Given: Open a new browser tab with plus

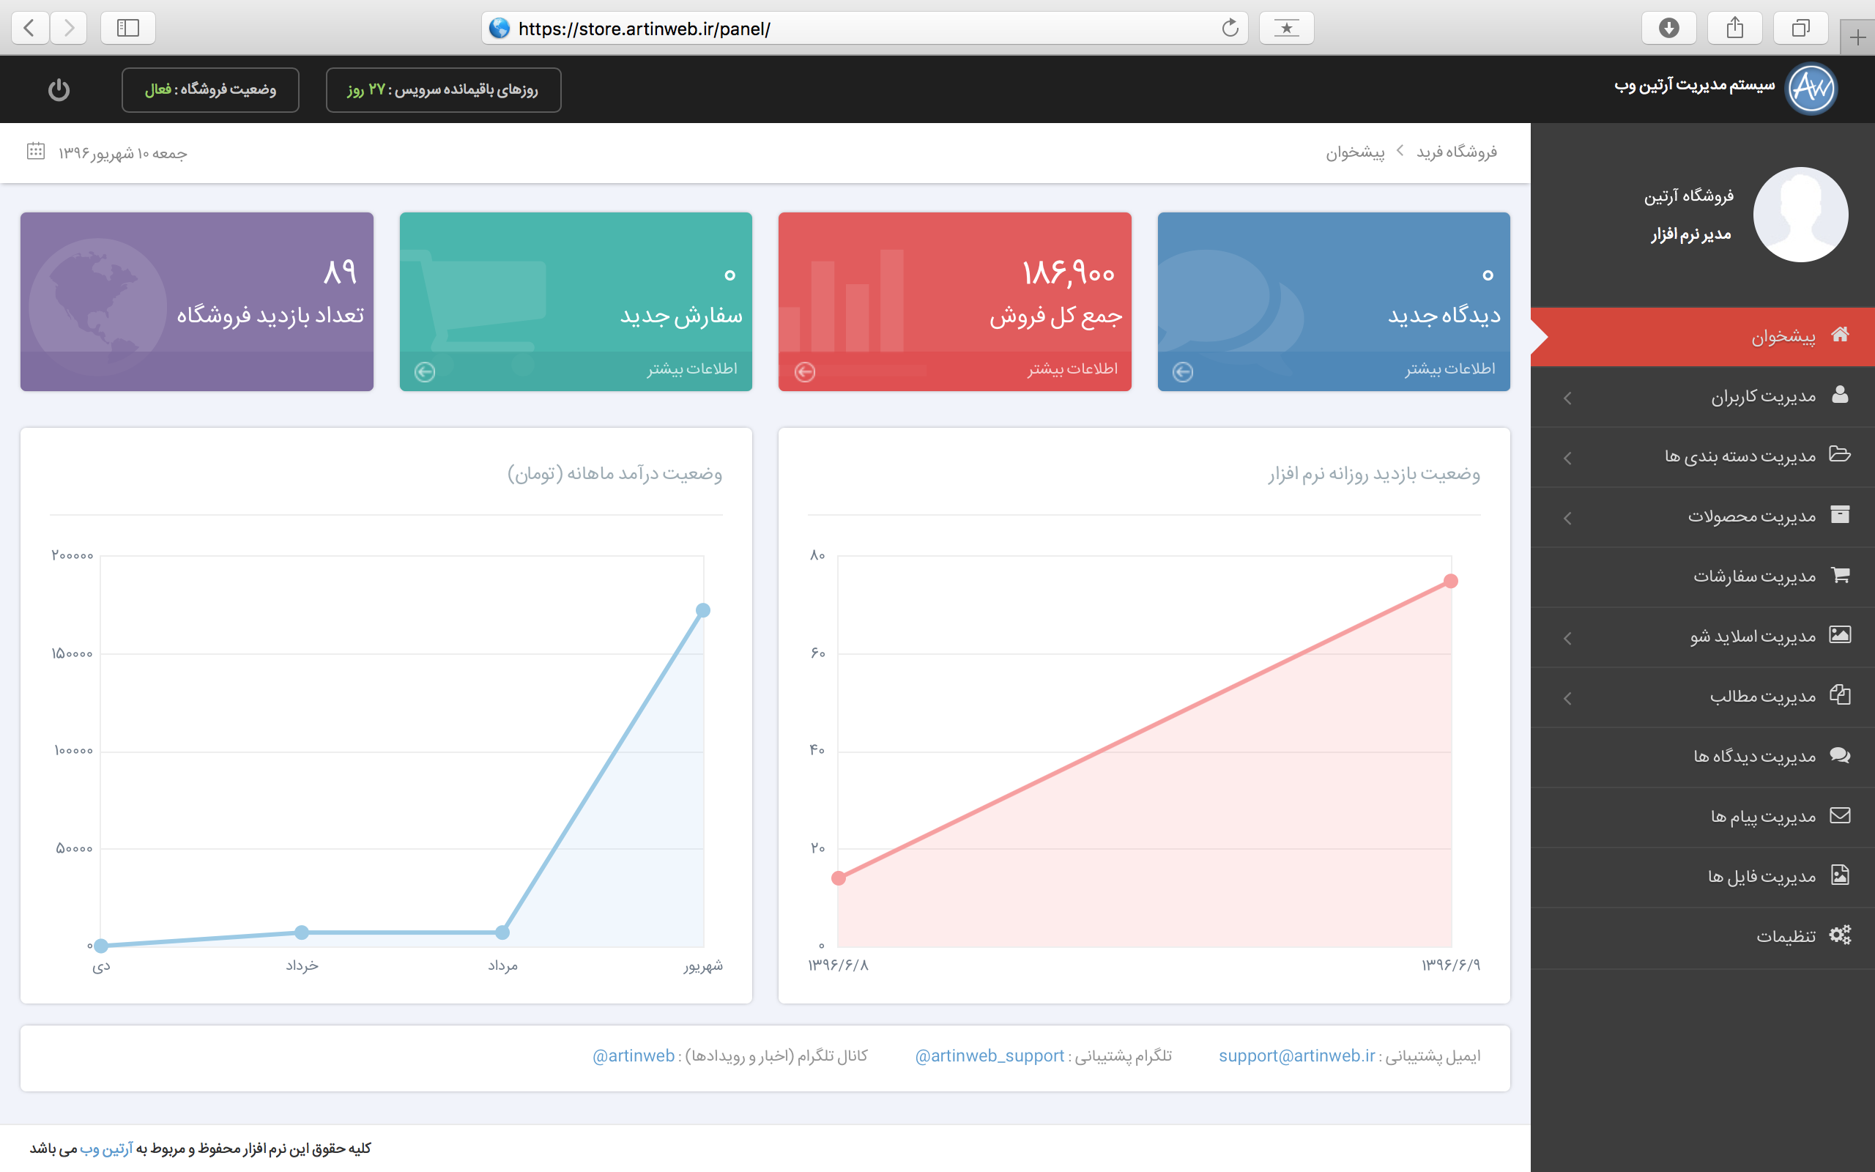Looking at the screenshot, I should pos(1857,37).
